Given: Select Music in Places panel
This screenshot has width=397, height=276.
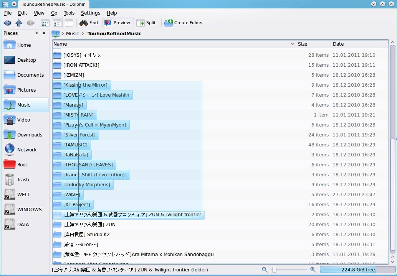Looking at the screenshot, I should 25,105.
